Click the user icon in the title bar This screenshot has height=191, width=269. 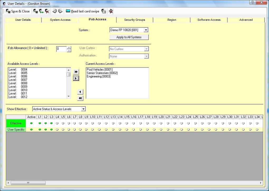coord(4,4)
